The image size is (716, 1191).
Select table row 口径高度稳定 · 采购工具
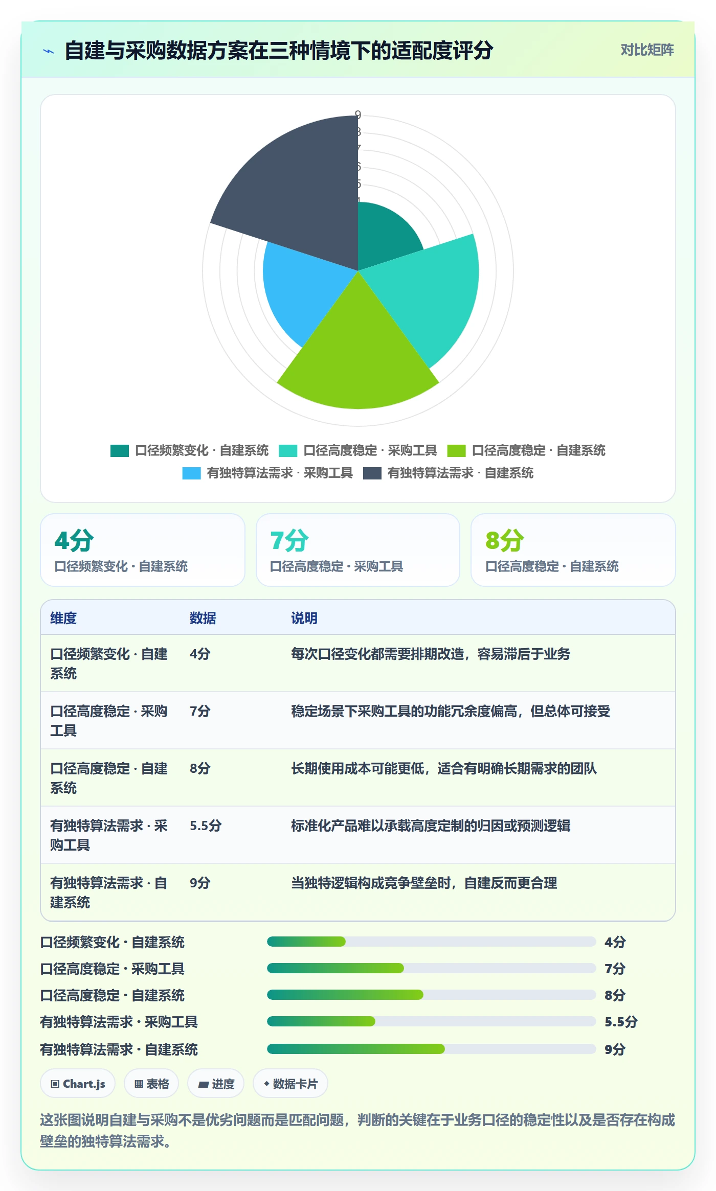358,721
